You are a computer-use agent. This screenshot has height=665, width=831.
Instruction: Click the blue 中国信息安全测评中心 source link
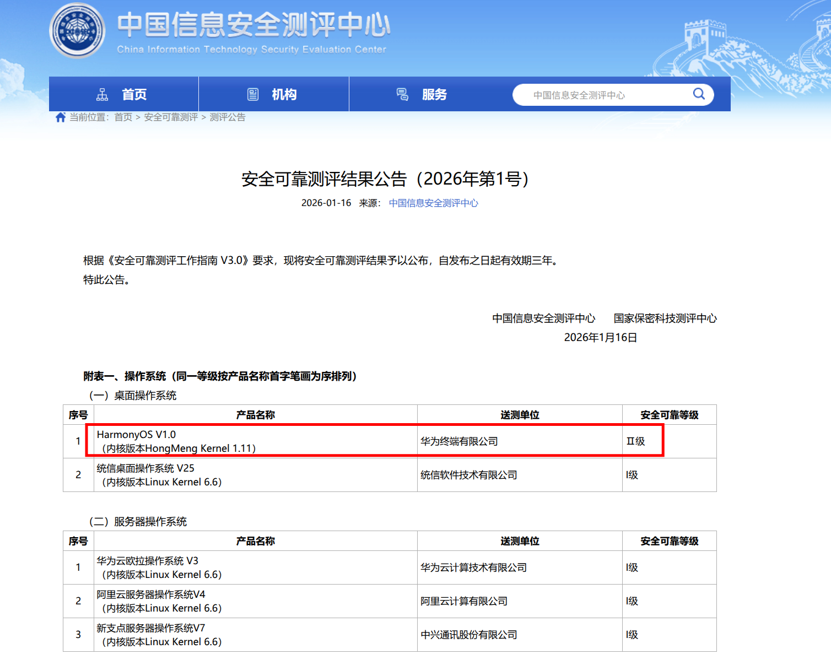click(x=433, y=203)
